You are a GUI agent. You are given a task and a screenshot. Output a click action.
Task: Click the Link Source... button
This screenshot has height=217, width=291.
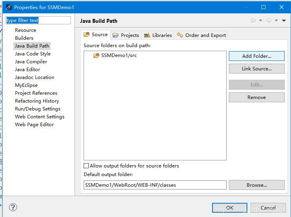click(x=257, y=68)
